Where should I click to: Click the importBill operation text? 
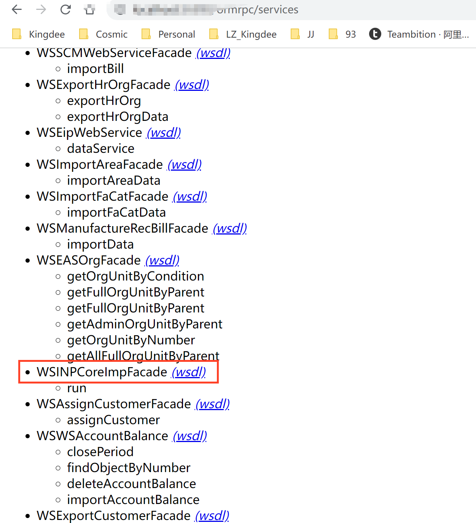96,69
